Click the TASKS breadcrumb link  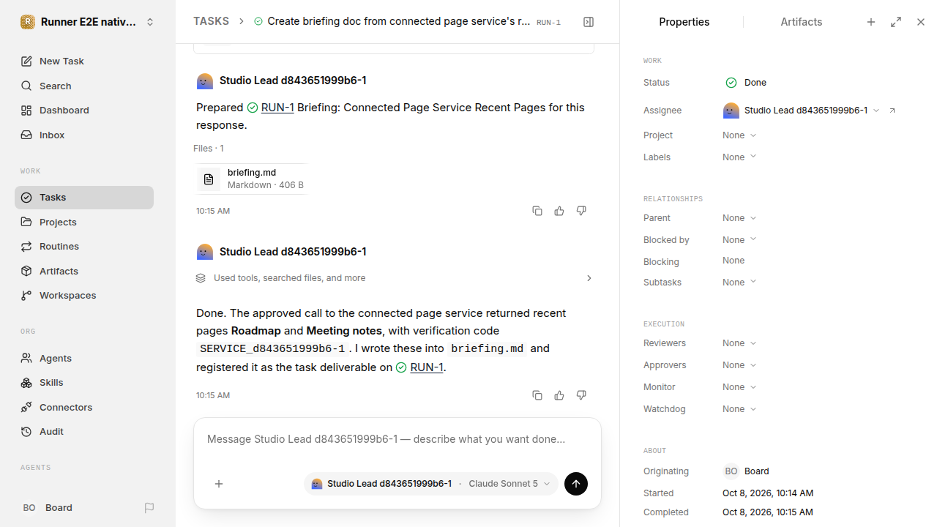pos(211,21)
